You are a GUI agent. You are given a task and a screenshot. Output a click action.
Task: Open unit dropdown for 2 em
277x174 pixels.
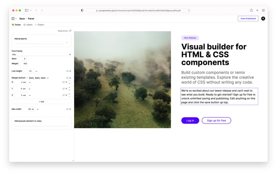[x=30, y=82]
